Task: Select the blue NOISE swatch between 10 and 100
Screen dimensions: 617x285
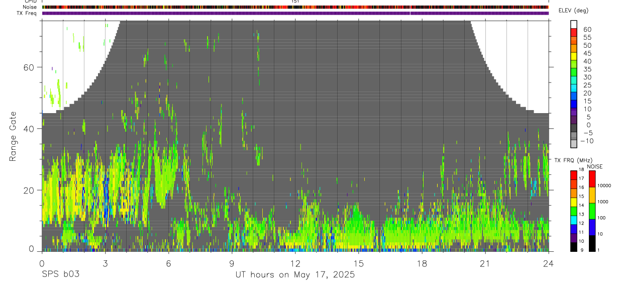Action: [x=592, y=227]
